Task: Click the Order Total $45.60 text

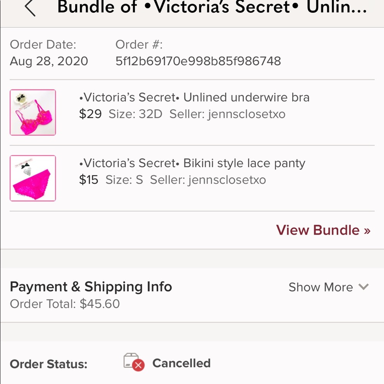Action: tap(65, 304)
